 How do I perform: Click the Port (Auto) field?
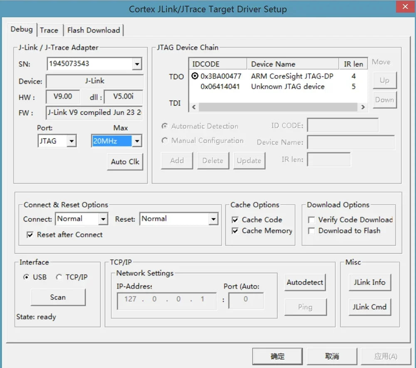(246, 301)
